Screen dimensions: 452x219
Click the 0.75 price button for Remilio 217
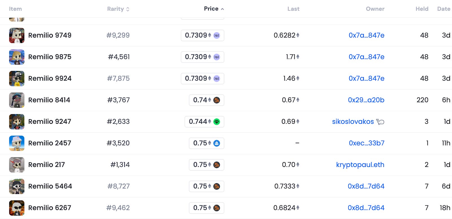click(207, 165)
